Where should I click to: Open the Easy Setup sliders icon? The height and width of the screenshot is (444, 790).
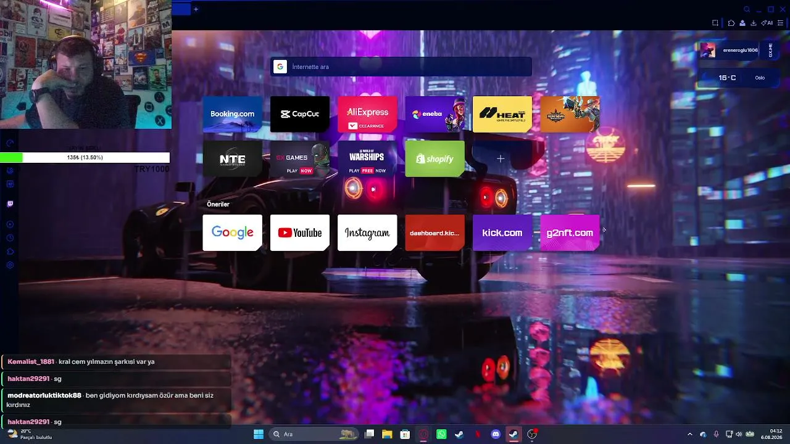[781, 23]
